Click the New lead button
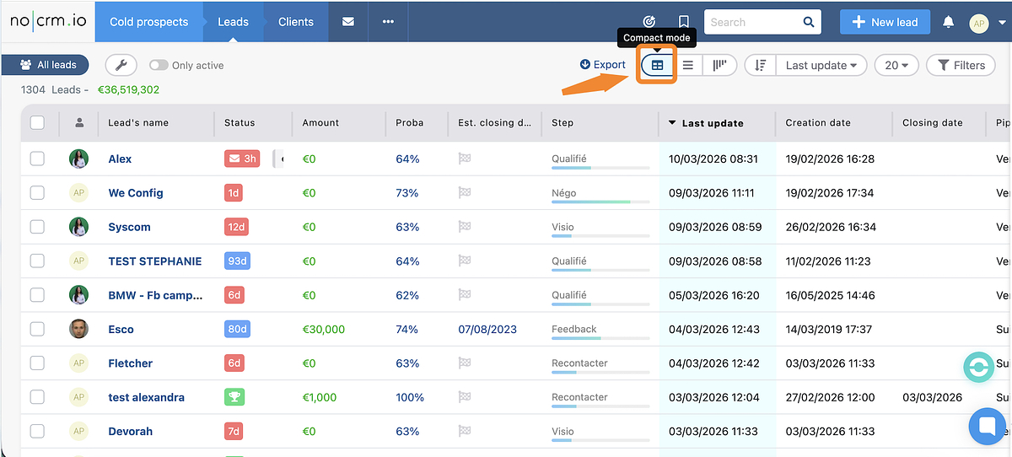The width and height of the screenshot is (1012, 457). pyautogui.click(x=885, y=22)
